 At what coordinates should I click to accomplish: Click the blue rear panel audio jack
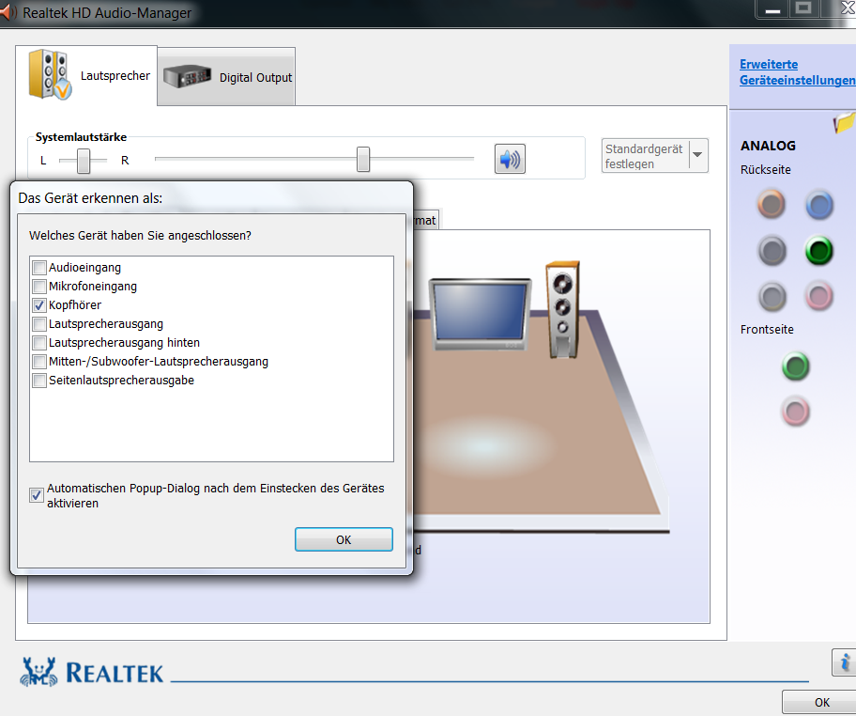coord(818,206)
